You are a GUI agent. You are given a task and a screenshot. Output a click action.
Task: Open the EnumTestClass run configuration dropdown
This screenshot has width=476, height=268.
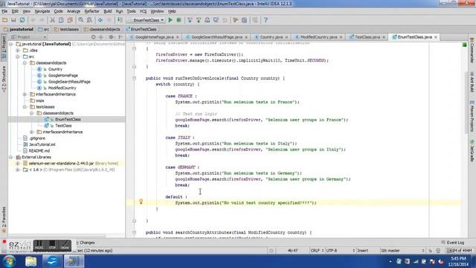point(147,20)
